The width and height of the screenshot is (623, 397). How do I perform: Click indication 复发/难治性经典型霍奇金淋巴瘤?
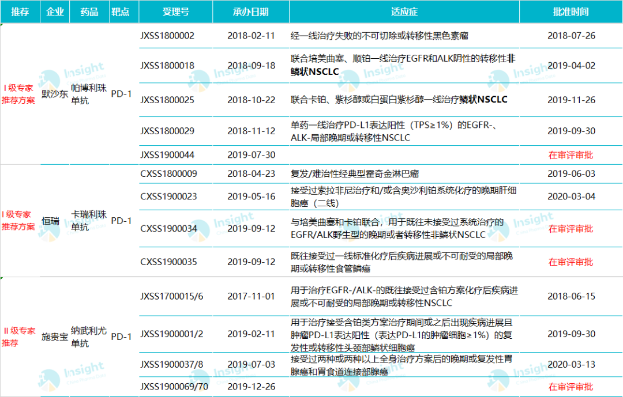355,174
